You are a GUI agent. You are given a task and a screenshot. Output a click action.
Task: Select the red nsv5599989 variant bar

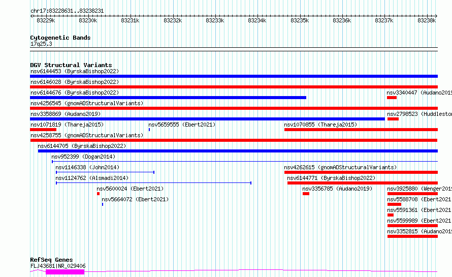pos(412,226)
